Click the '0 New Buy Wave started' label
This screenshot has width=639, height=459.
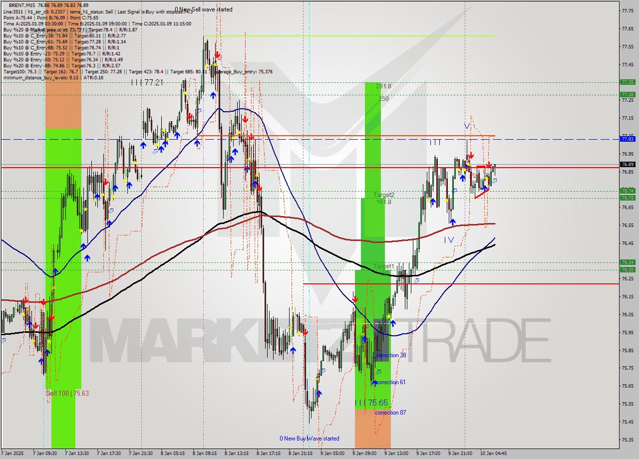(x=310, y=439)
